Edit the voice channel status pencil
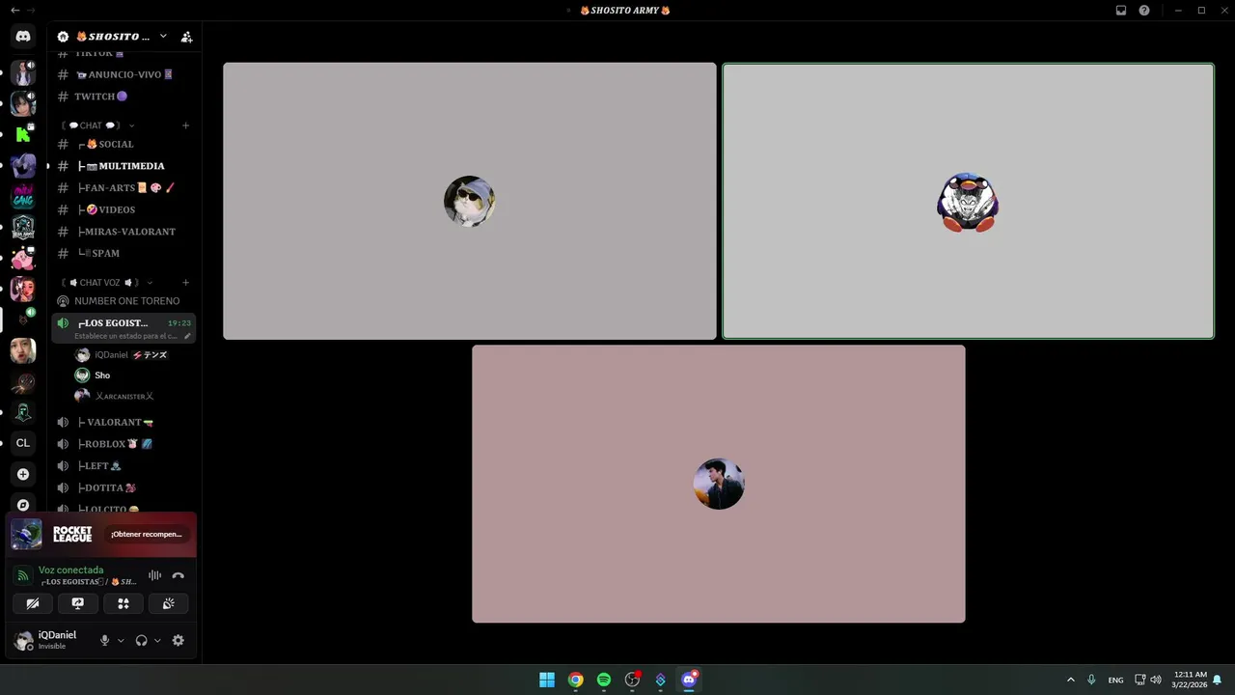 tap(187, 336)
